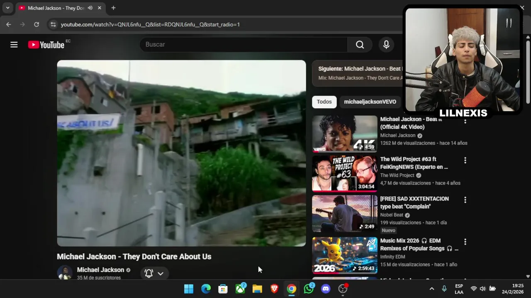This screenshot has width=531, height=298.
Task: Open options menu for Beat It video
Action: 465,121
